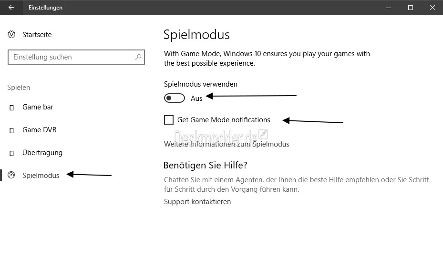The width and height of the screenshot is (443, 275).
Task: Open the Übertragung section
Action: point(42,152)
